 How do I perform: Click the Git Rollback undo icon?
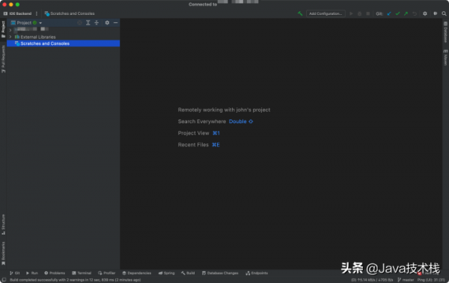coord(415,13)
